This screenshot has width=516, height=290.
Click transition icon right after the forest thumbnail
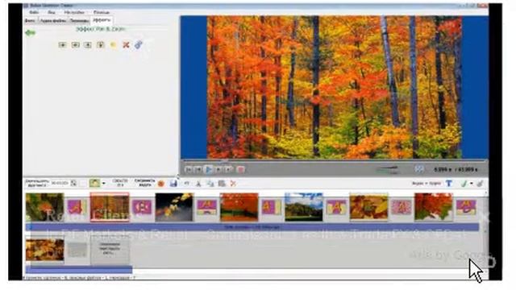tap(142, 207)
